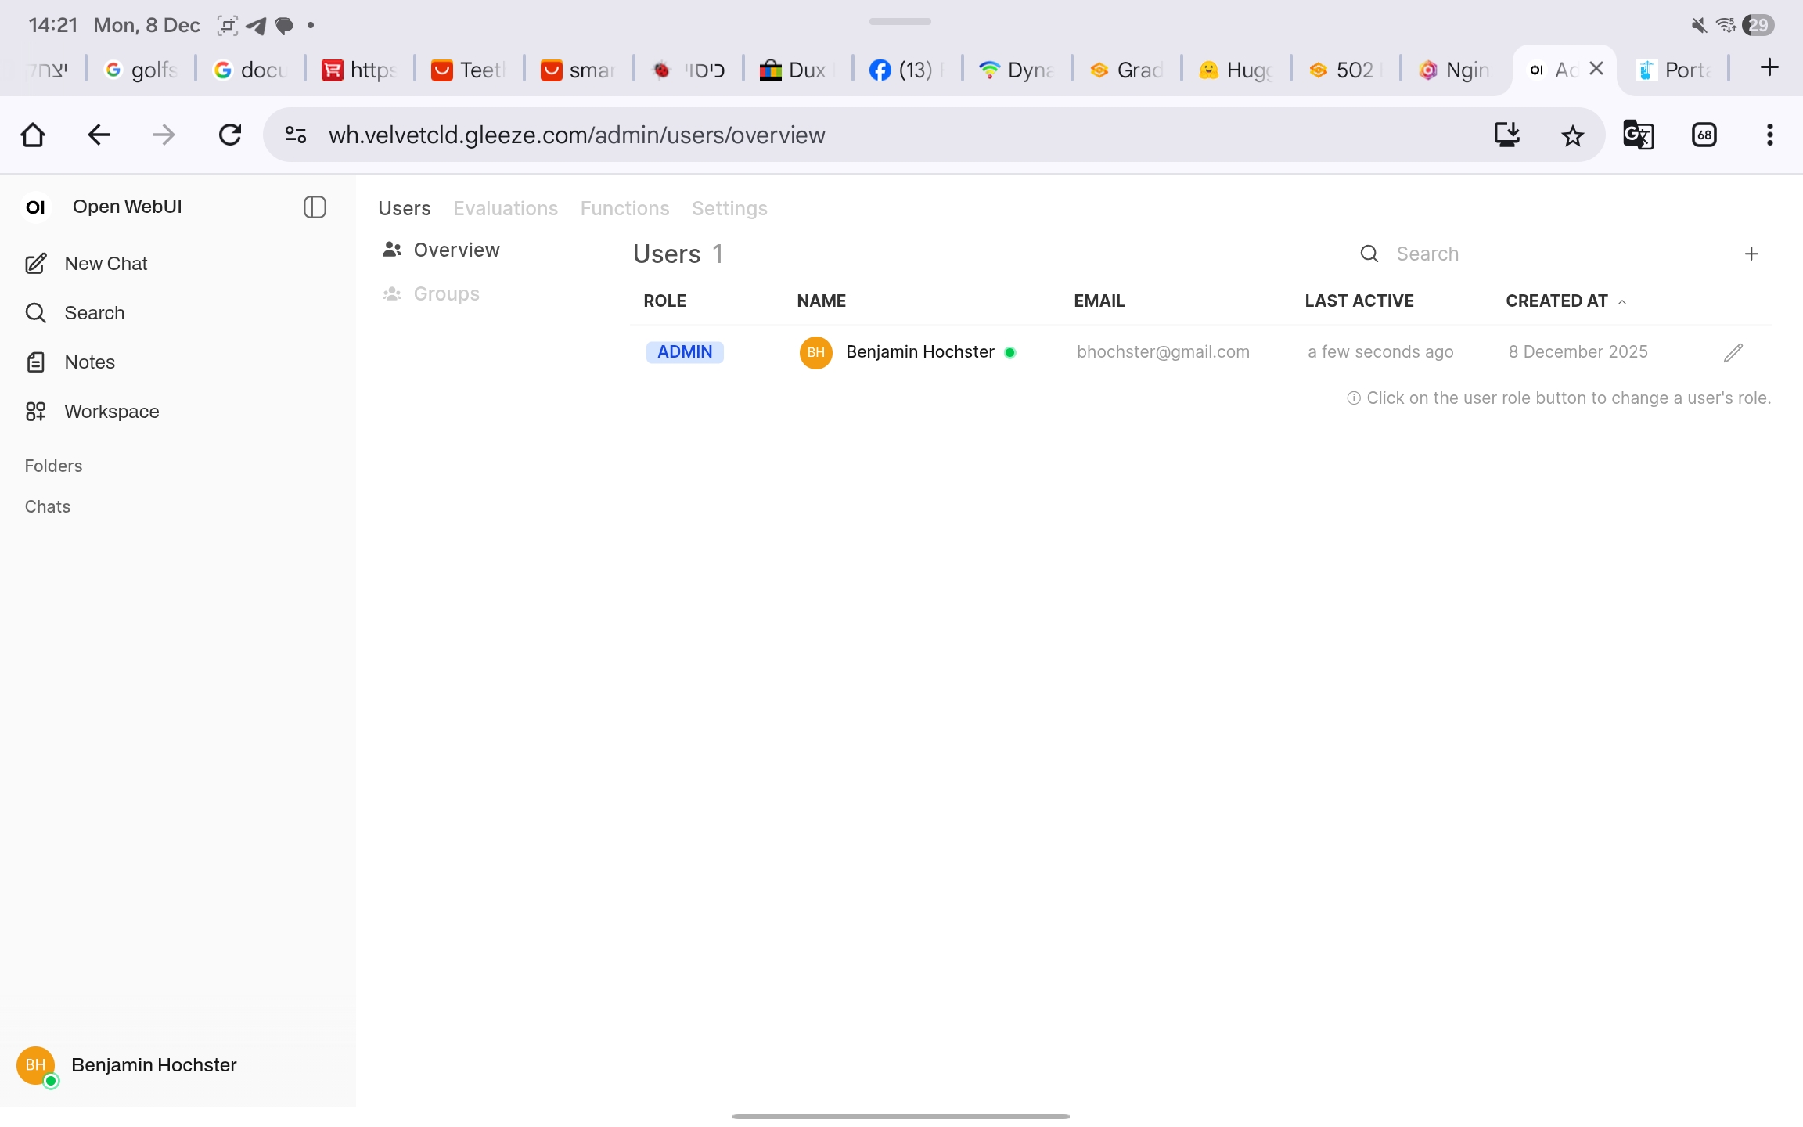1803x1127 pixels.
Task: Click the Google Translate icon
Action: [x=1638, y=135]
